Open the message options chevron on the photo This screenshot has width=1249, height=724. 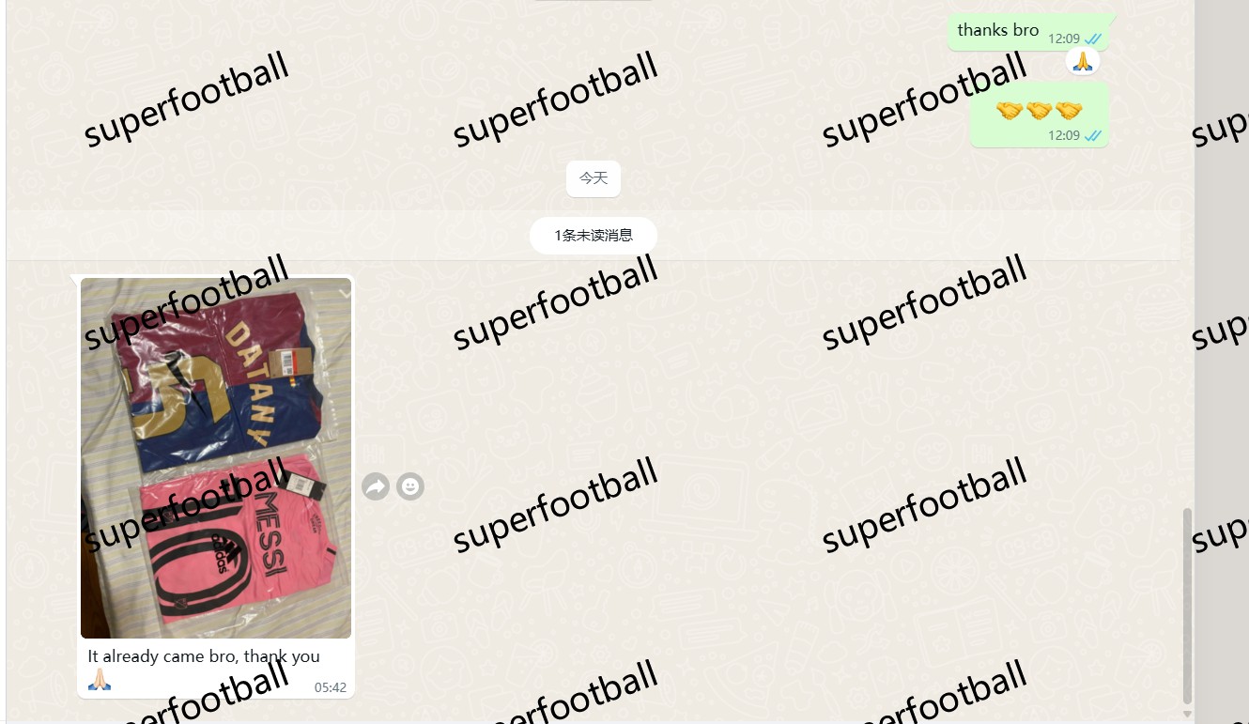(x=344, y=292)
